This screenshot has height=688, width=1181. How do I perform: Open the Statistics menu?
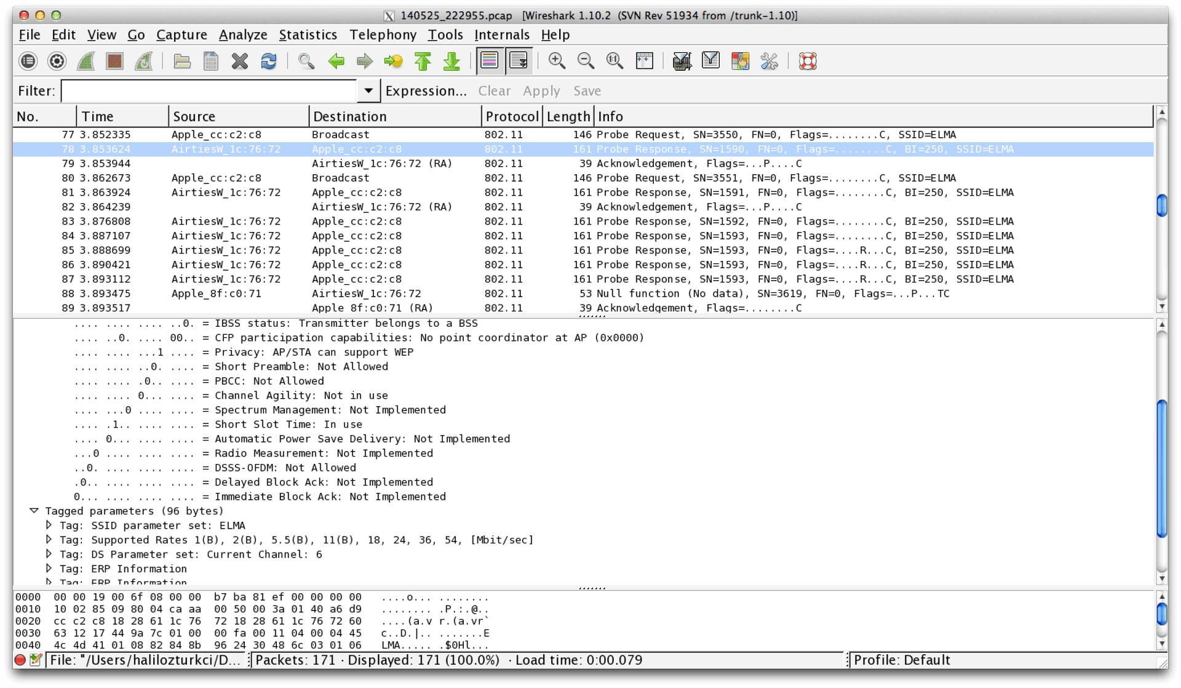[x=308, y=35]
